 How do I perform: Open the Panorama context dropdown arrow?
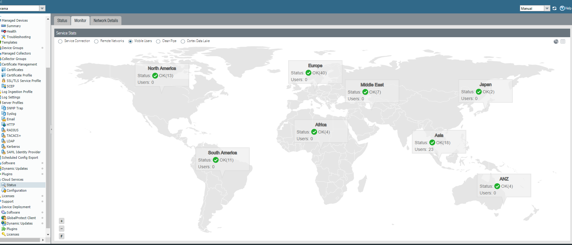click(x=42, y=9)
